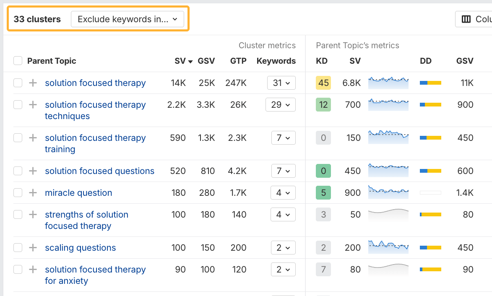Open the "Exclude keywords in..." dropdown
Viewport: 492px width, 296px height.
128,19
